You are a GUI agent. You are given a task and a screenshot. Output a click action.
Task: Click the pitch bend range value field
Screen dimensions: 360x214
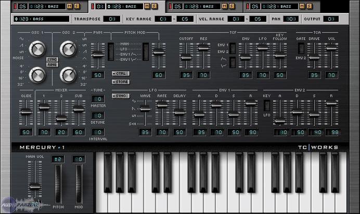coord(58,159)
